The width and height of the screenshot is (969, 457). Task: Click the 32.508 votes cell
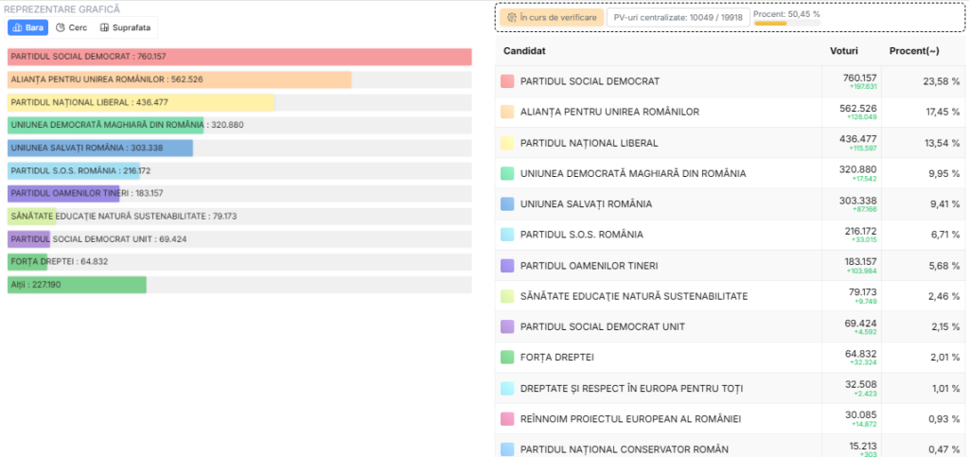coord(853,389)
